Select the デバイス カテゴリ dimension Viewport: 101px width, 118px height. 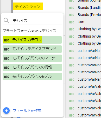point(32,40)
